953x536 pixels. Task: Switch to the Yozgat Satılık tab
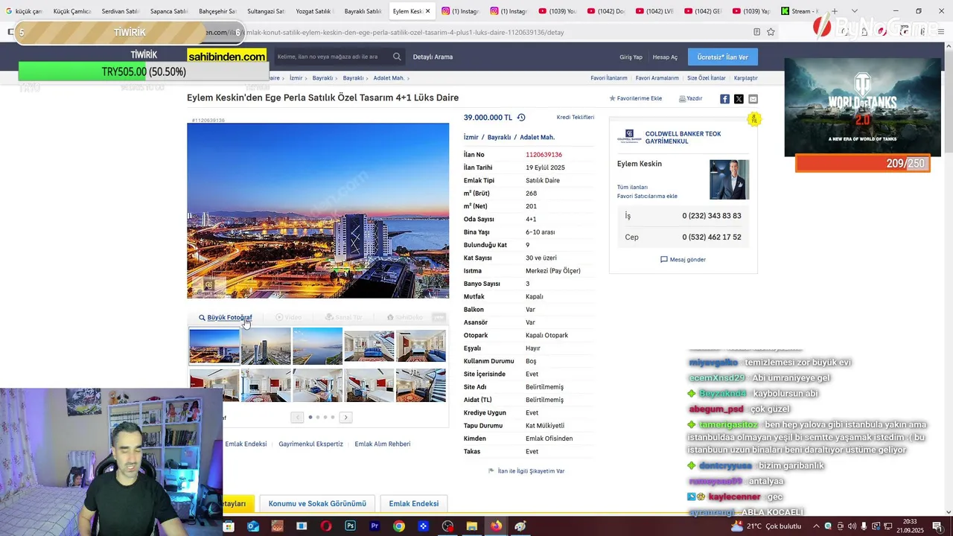(x=313, y=11)
